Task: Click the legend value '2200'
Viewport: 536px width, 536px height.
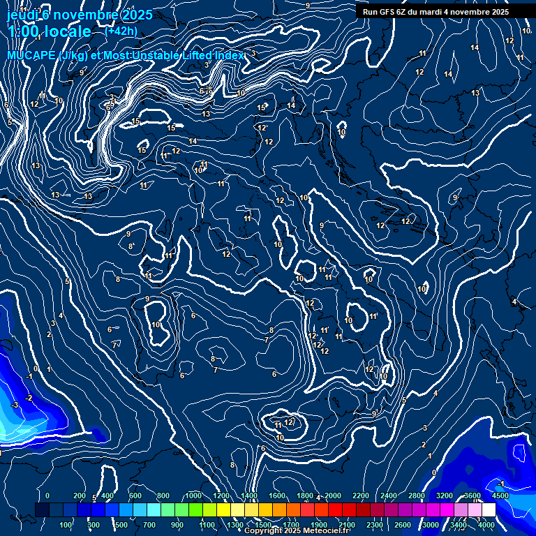Action: coord(361,496)
